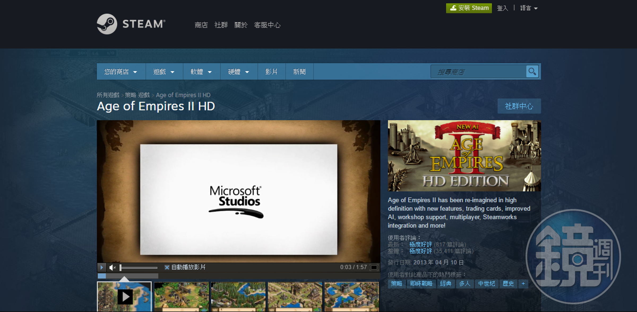
Task: Select the first video thumbnail with play icon
Action: (124, 297)
